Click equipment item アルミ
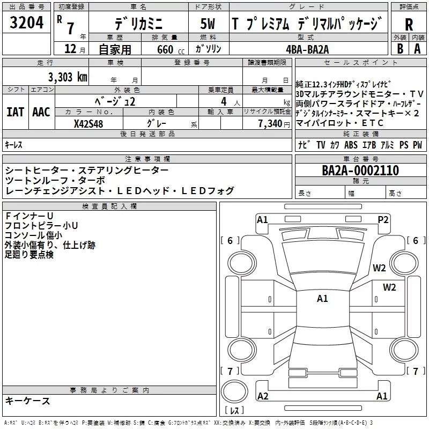Screen dimensions: 429x429 coord(387,145)
